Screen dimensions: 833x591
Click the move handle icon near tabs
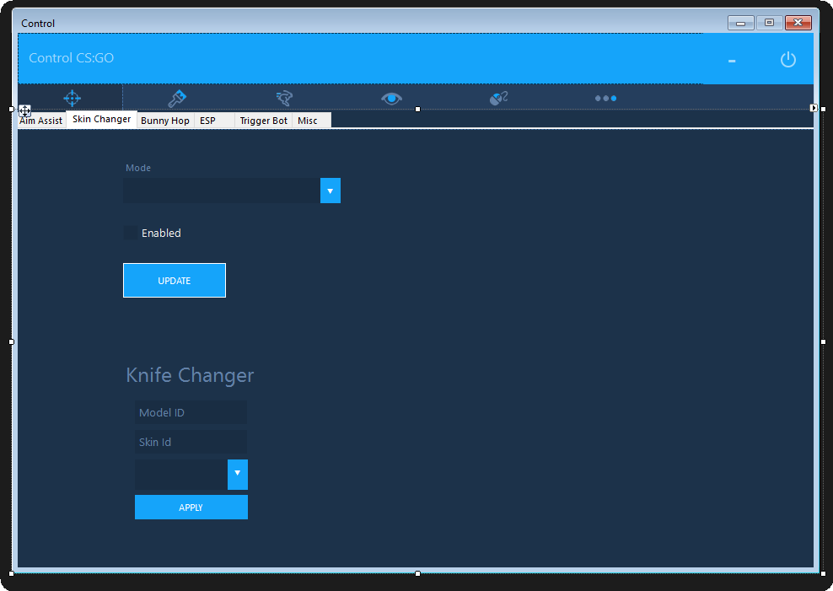click(24, 111)
